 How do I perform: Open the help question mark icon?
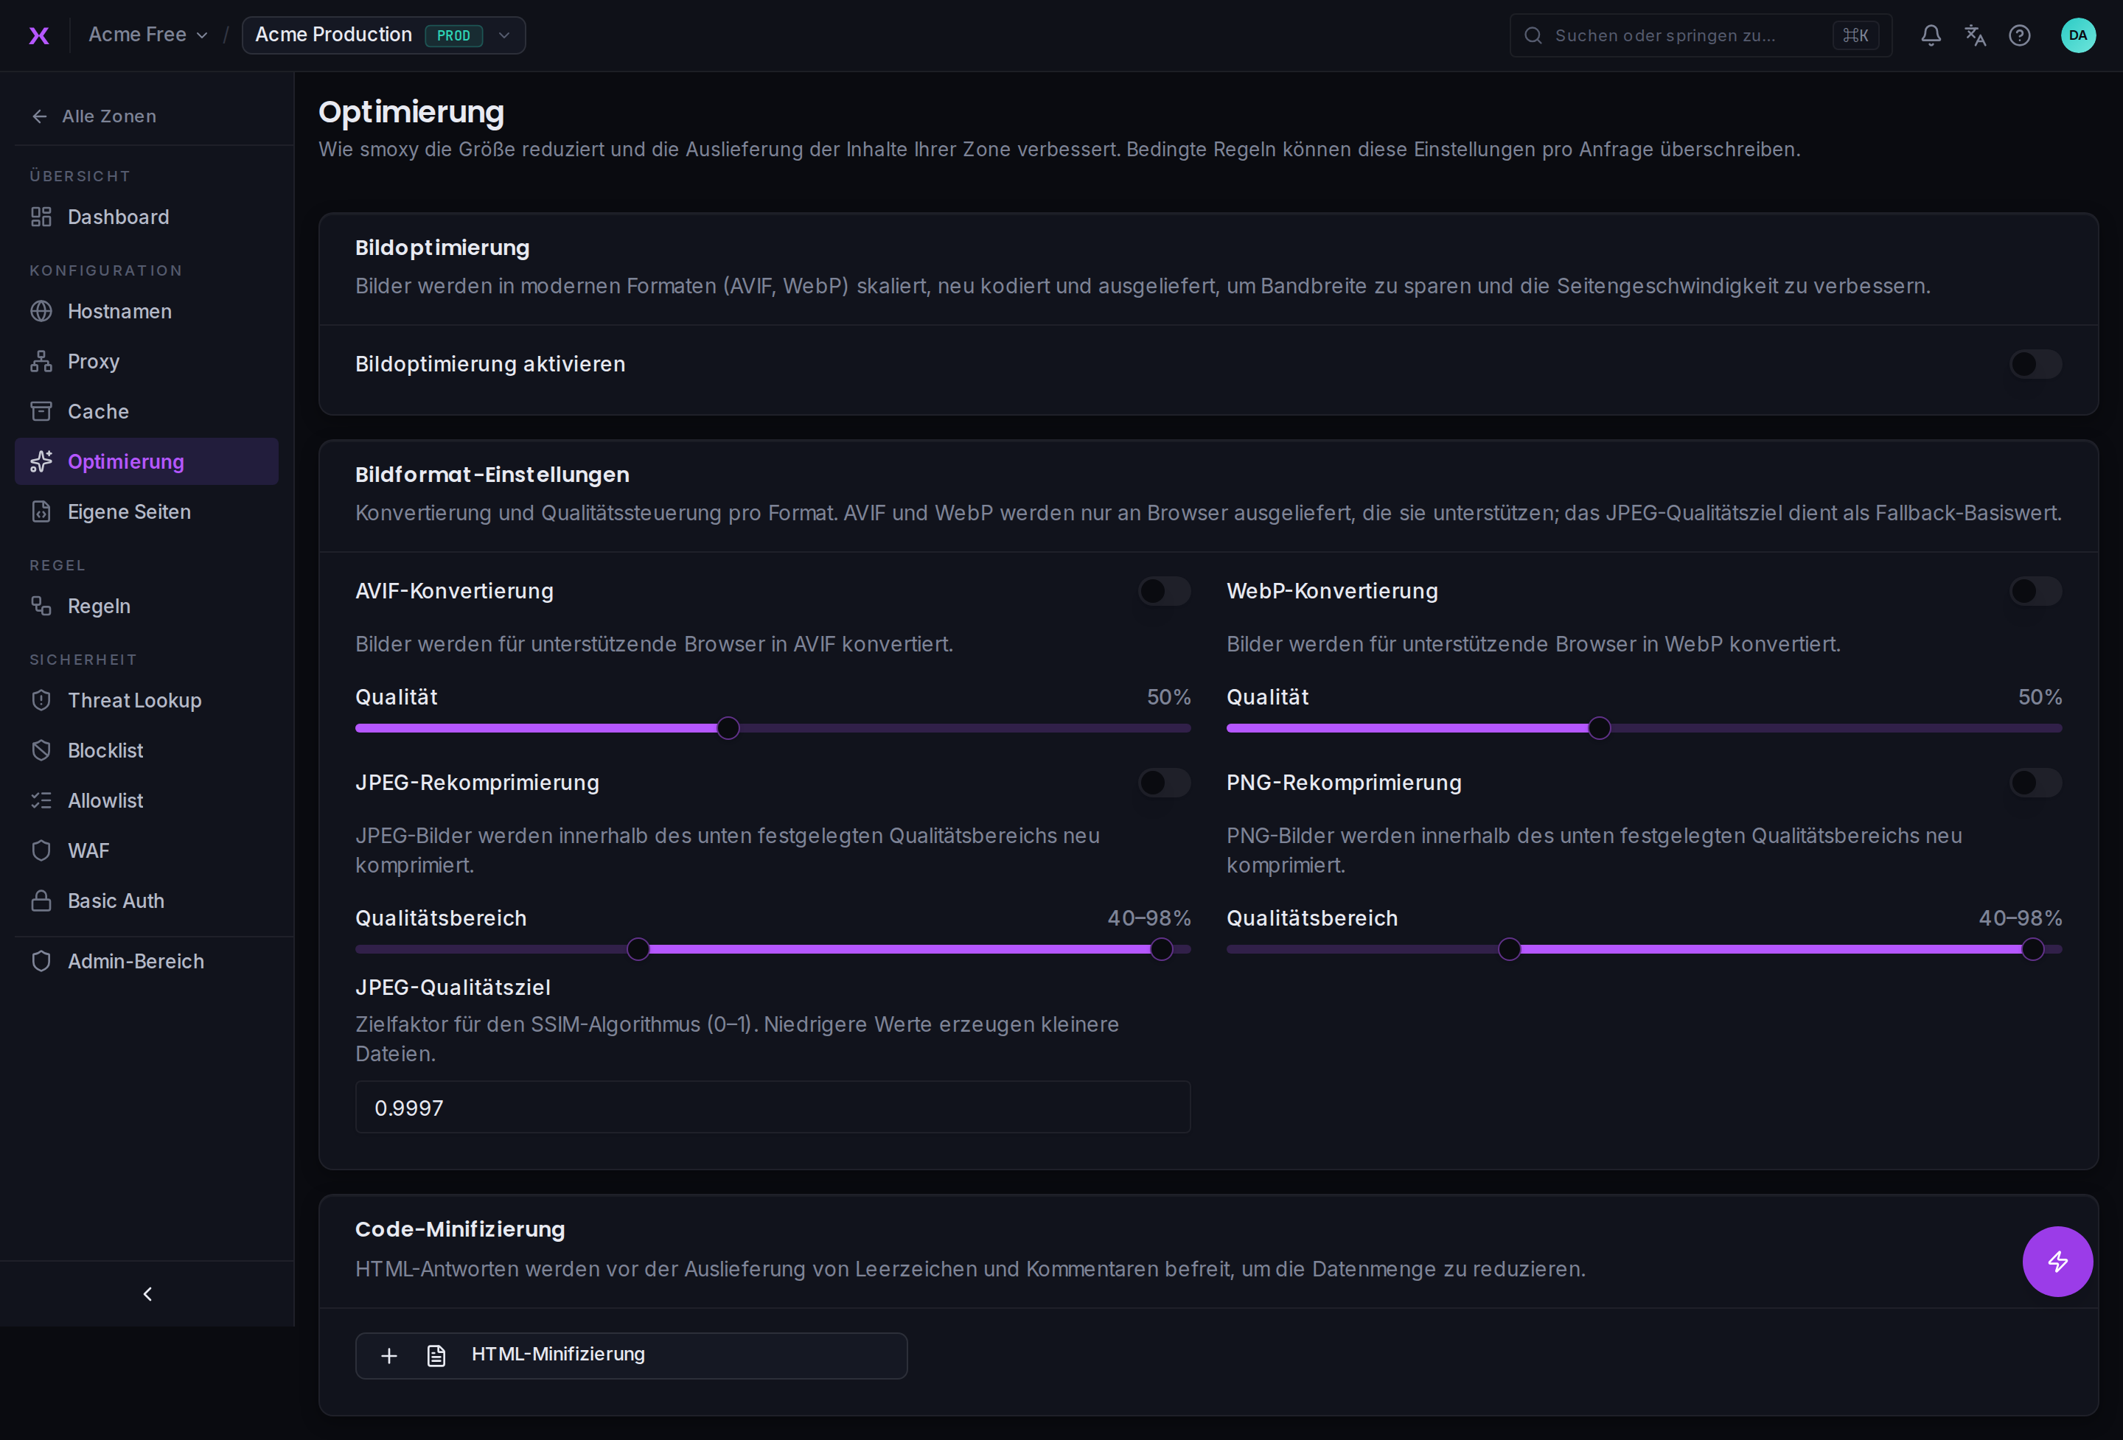pyautogui.click(x=2020, y=35)
